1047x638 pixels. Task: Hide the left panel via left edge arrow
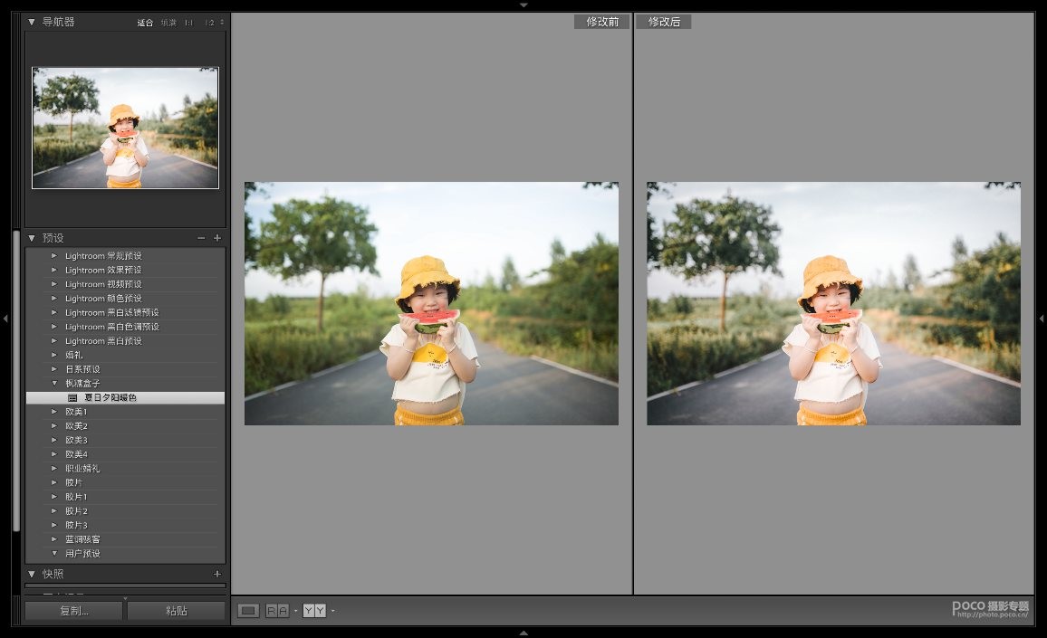(5, 319)
